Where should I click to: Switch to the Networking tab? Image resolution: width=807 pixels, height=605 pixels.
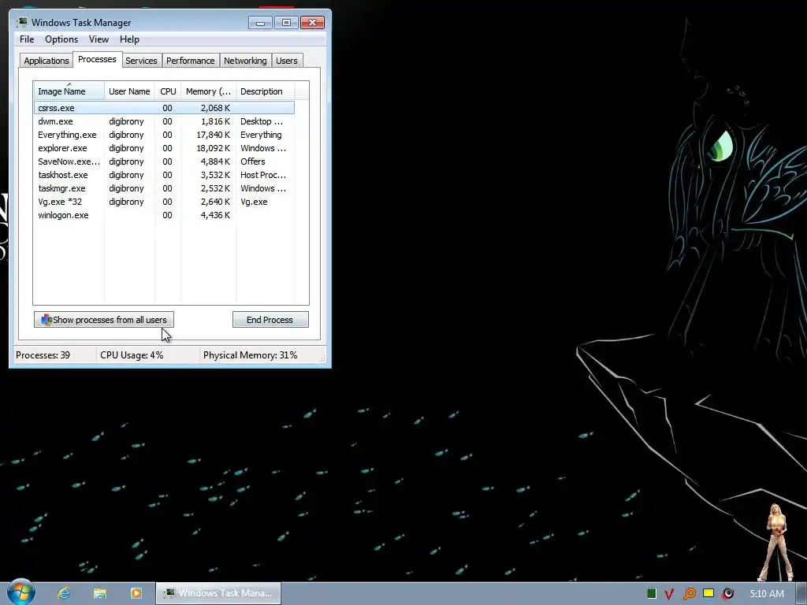[245, 61]
